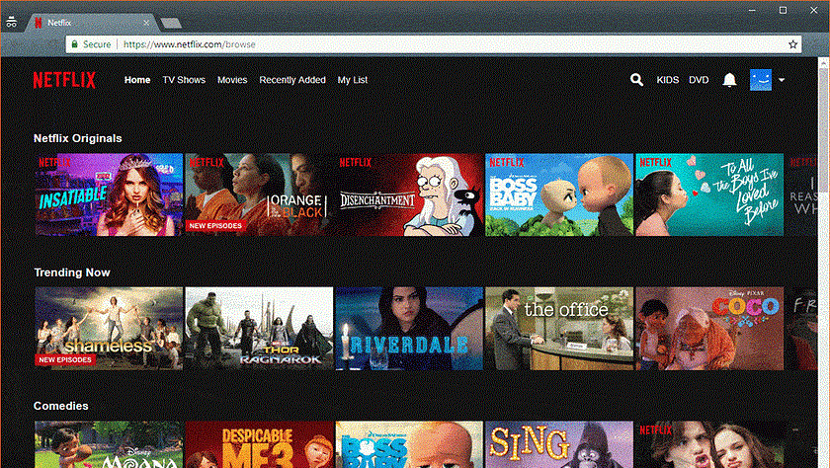Play the Insatiable title card
This screenshot has width=830, height=468.
pyautogui.click(x=109, y=195)
